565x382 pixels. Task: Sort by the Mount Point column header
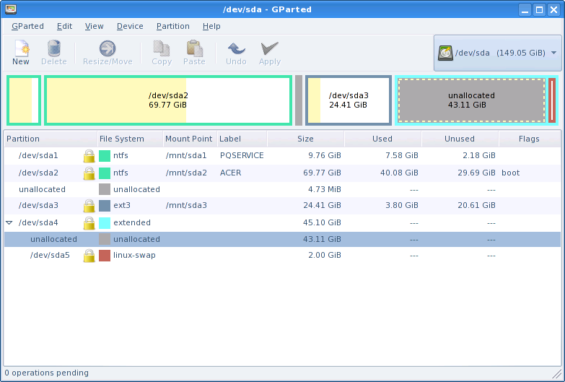190,139
